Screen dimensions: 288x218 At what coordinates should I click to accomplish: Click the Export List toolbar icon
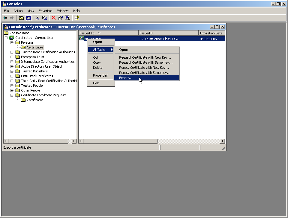67,18
